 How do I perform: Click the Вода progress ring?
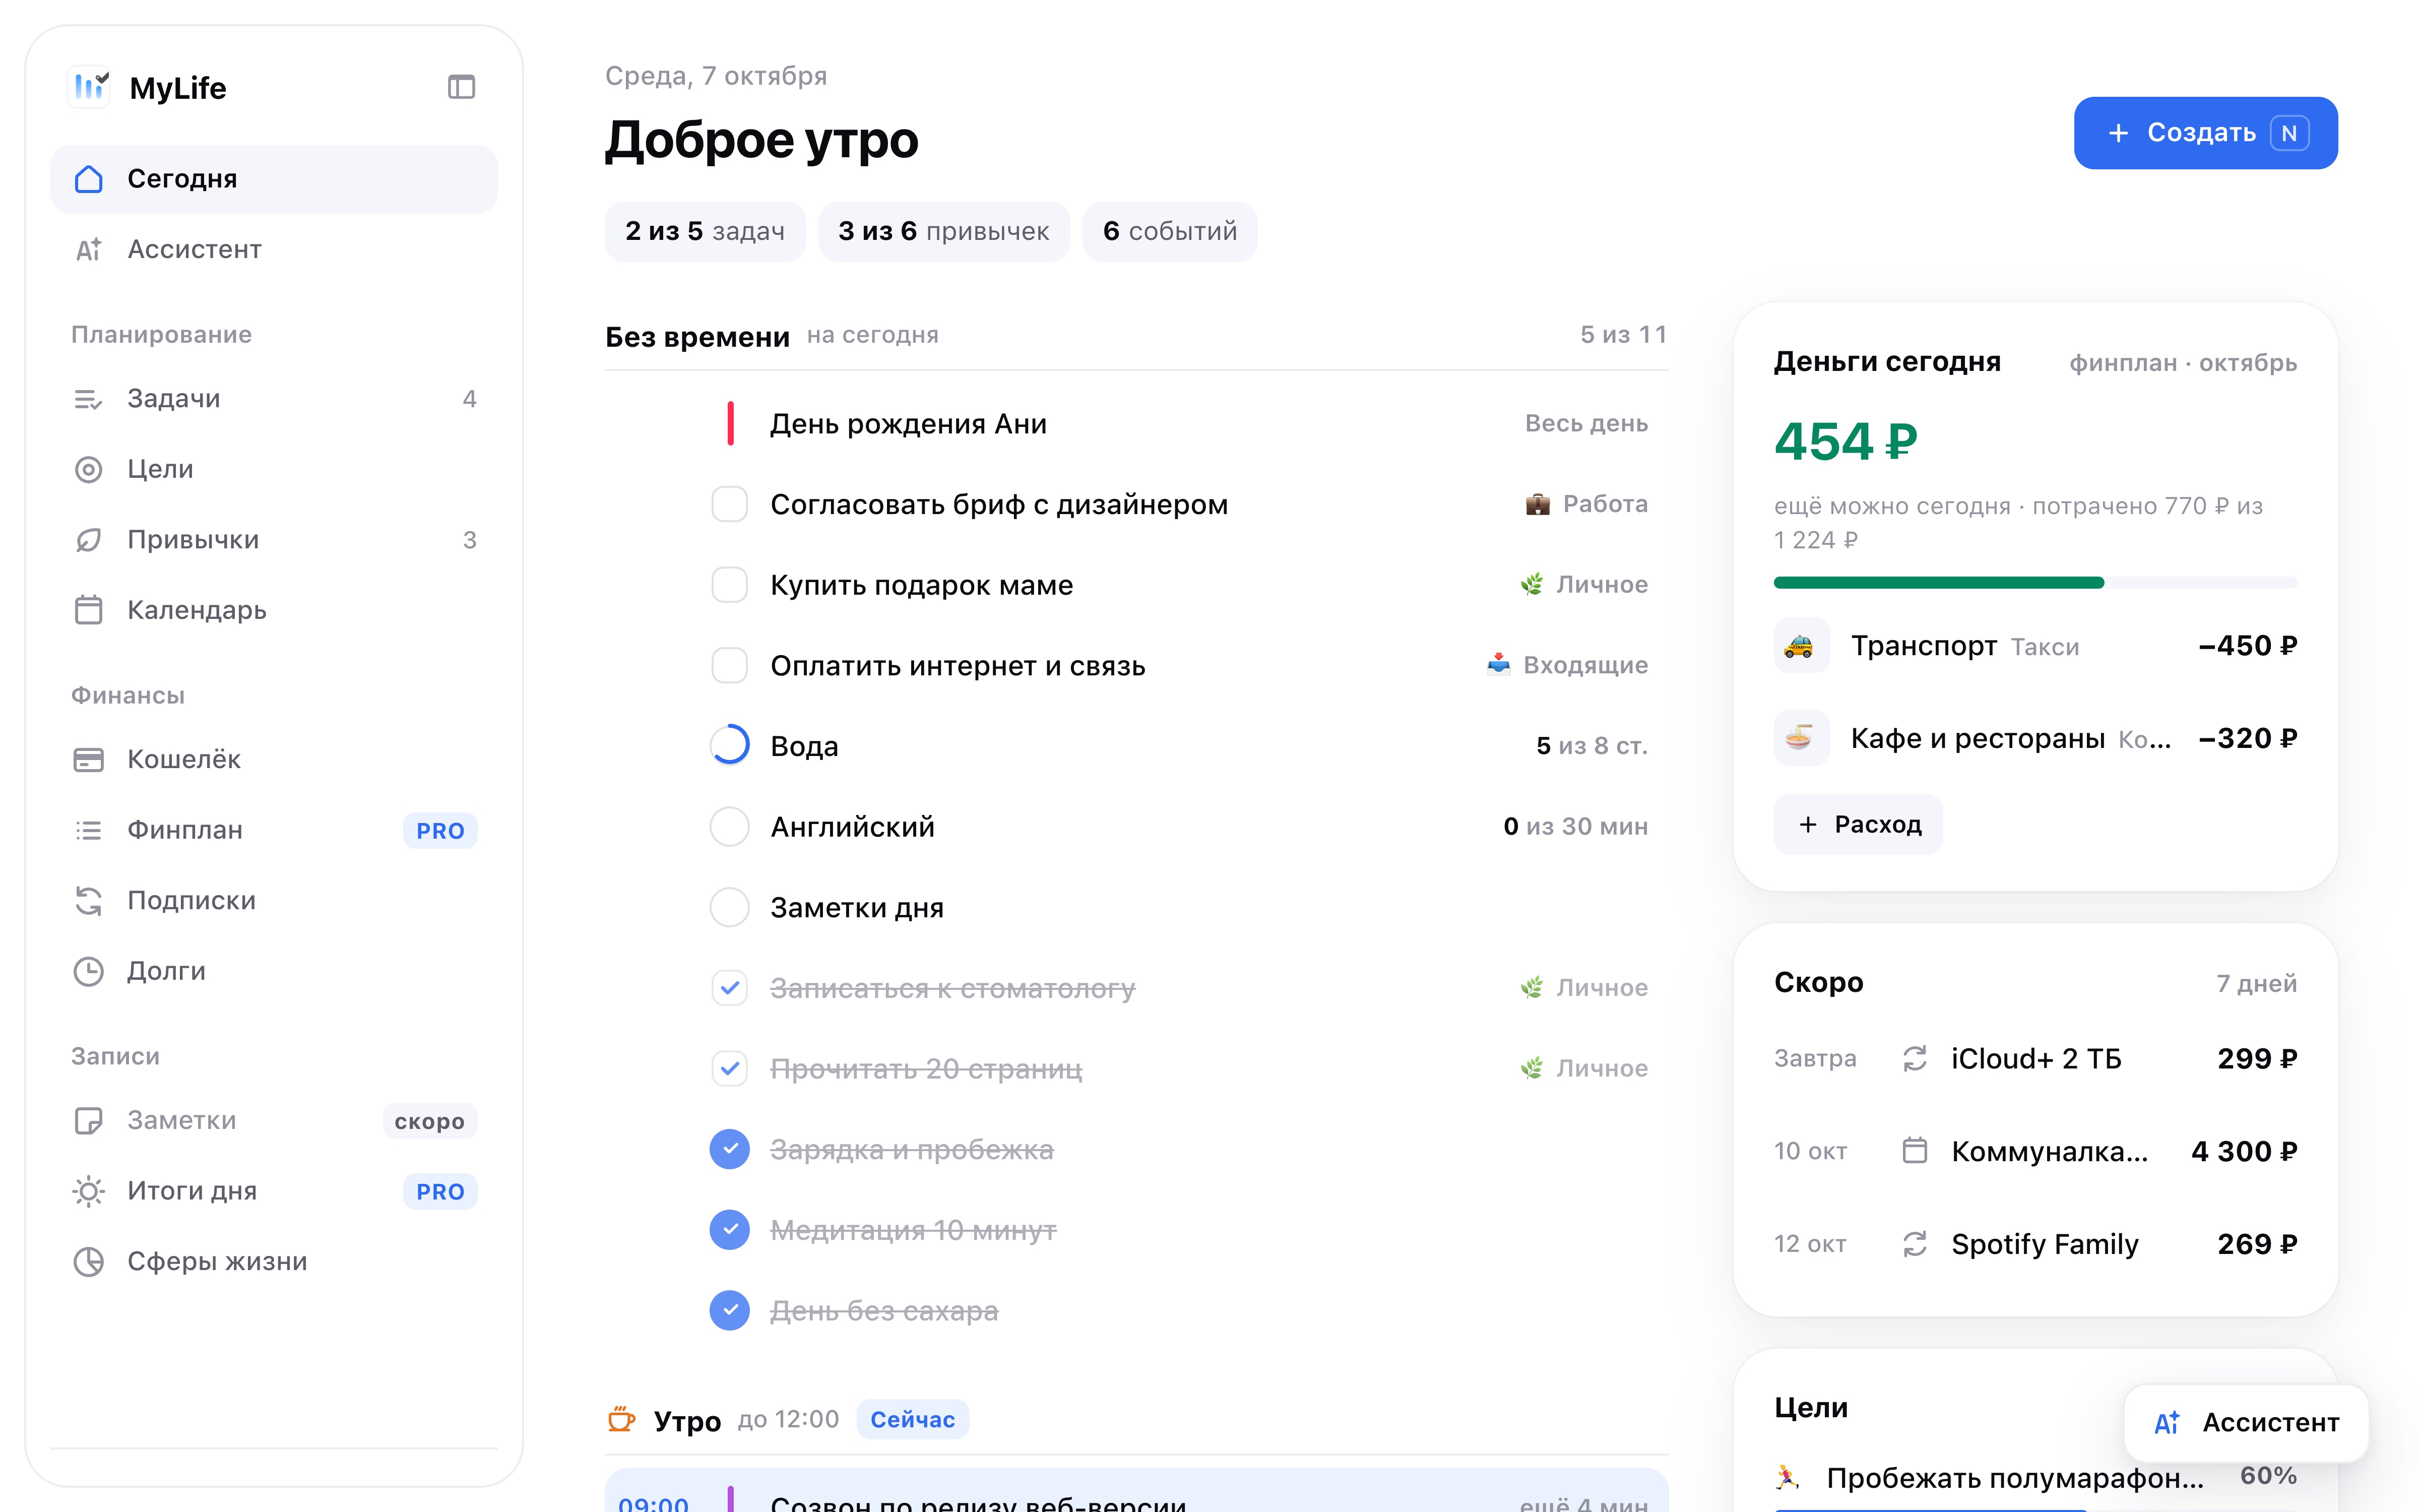point(730,746)
